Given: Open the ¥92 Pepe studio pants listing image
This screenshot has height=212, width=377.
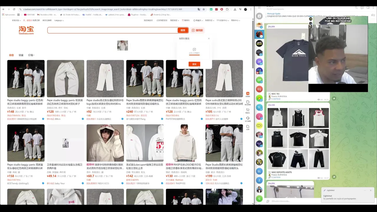Looking at the screenshot, I should (105, 79).
